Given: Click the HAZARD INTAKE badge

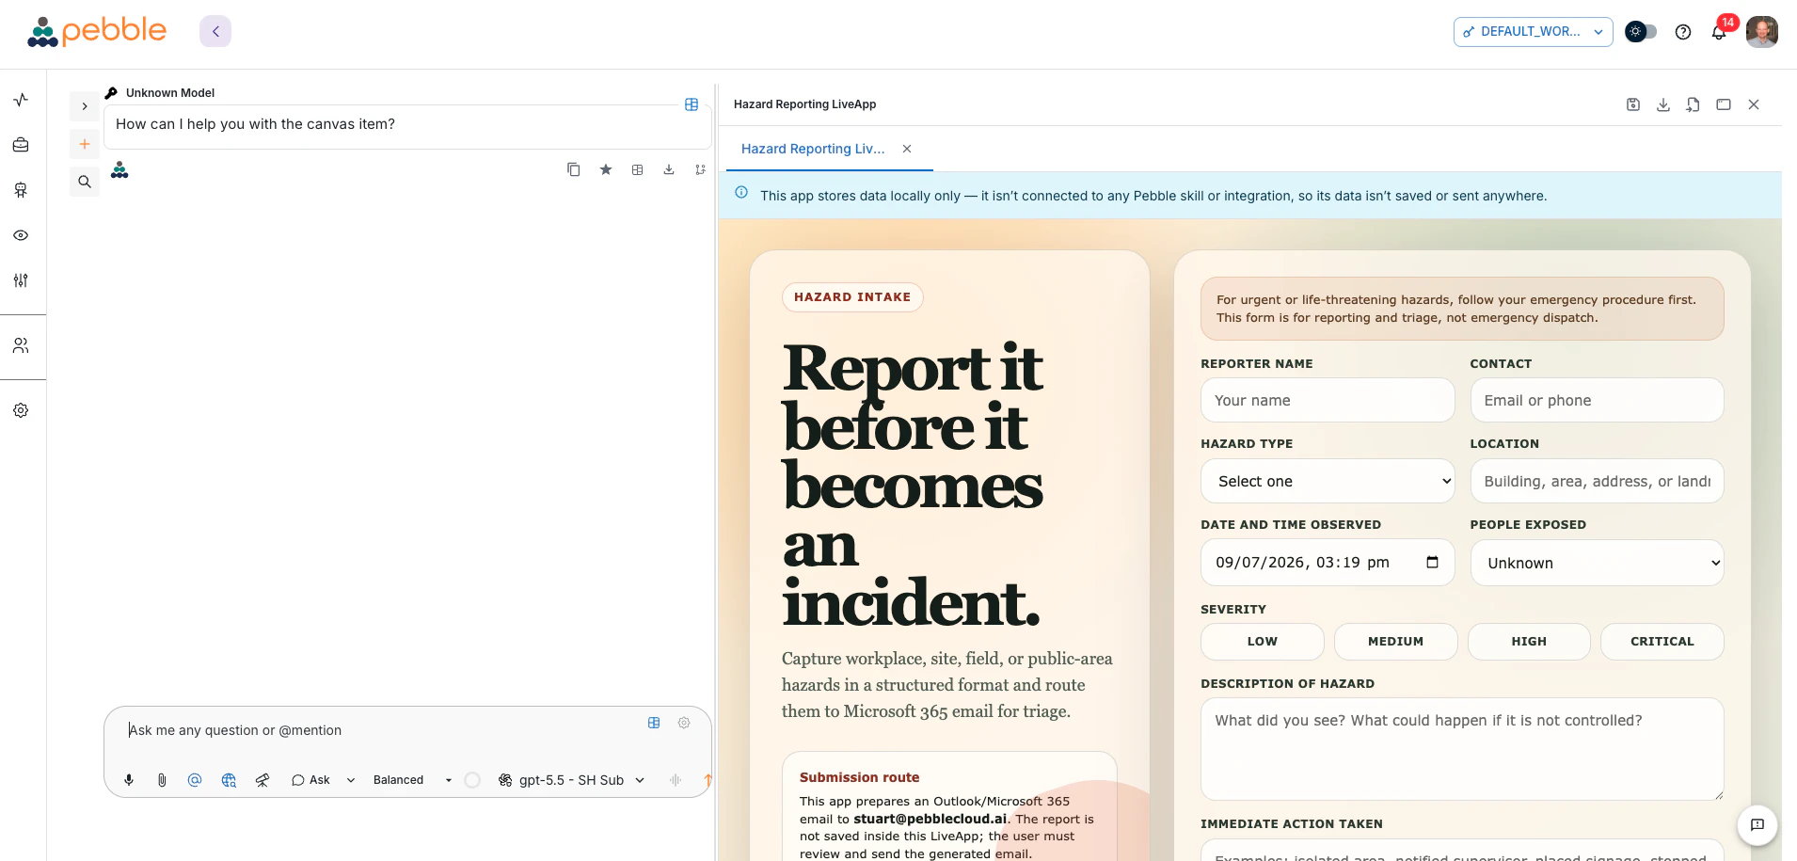Looking at the screenshot, I should 852,297.
